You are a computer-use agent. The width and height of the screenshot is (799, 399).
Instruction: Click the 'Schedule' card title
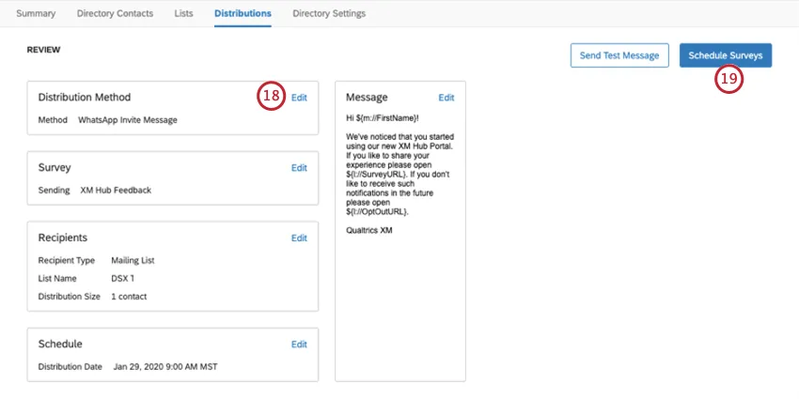point(60,344)
